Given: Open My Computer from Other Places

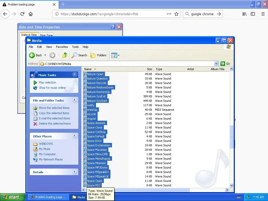Looking at the screenshot, I should coord(47,154).
